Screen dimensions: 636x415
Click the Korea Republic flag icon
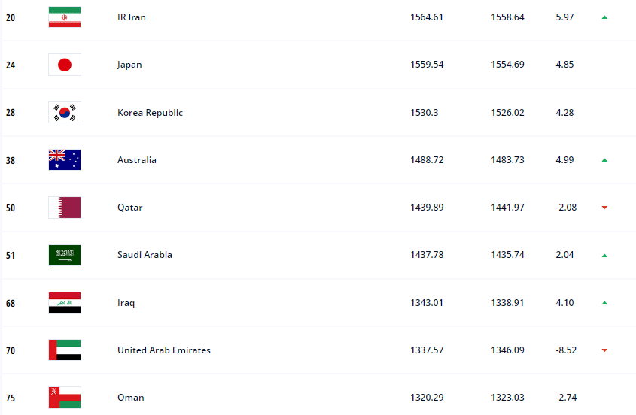pyautogui.click(x=64, y=113)
